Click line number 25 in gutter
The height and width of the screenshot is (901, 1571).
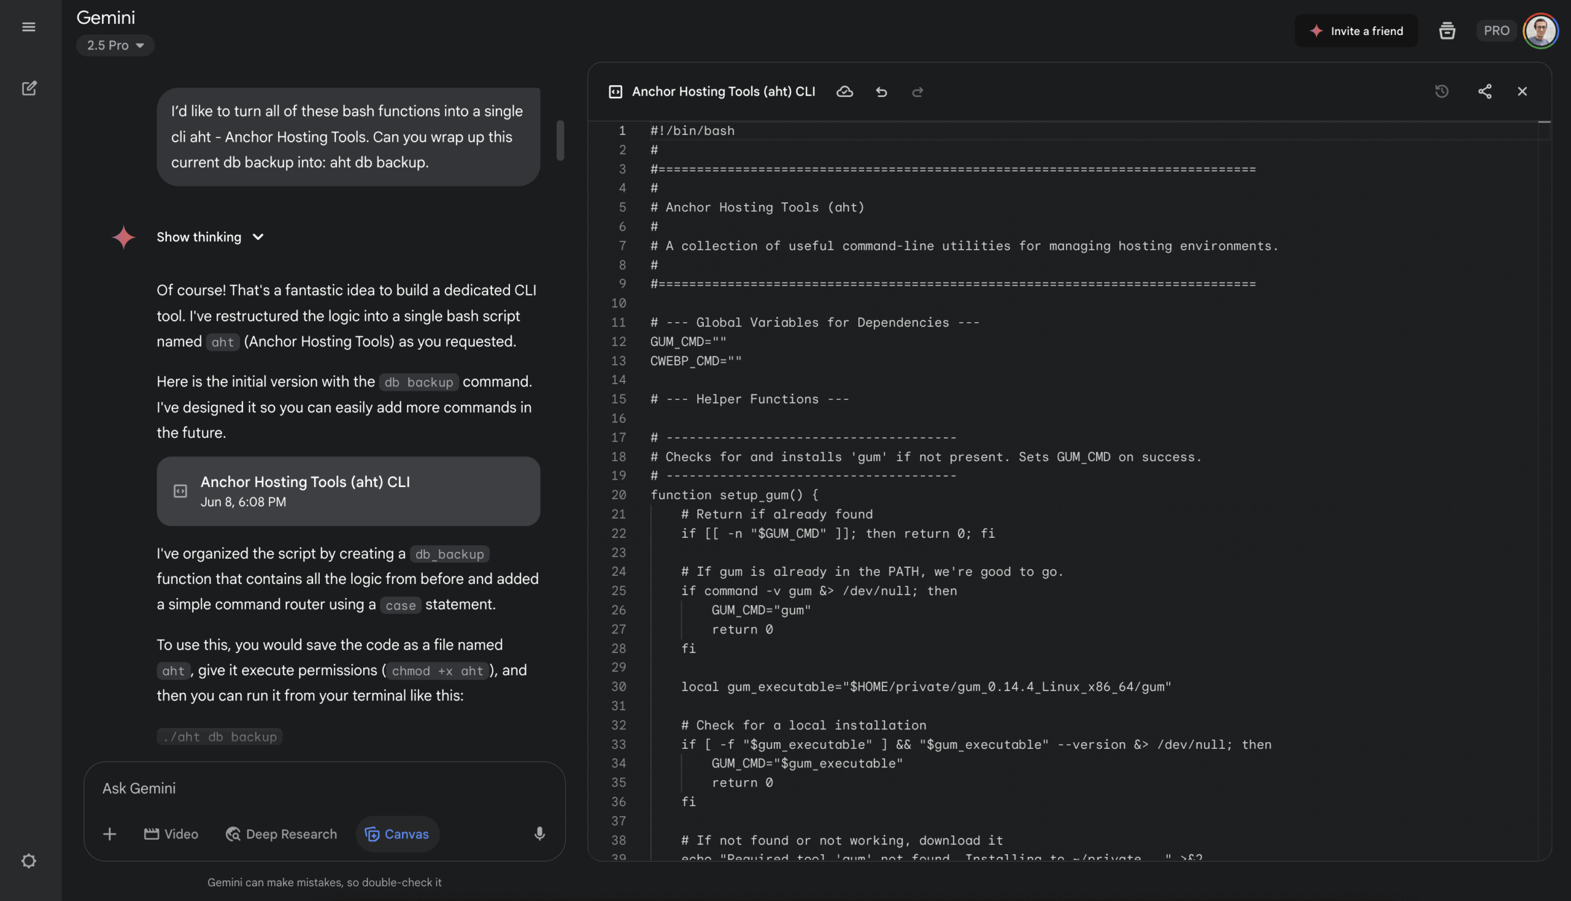pyautogui.click(x=619, y=591)
